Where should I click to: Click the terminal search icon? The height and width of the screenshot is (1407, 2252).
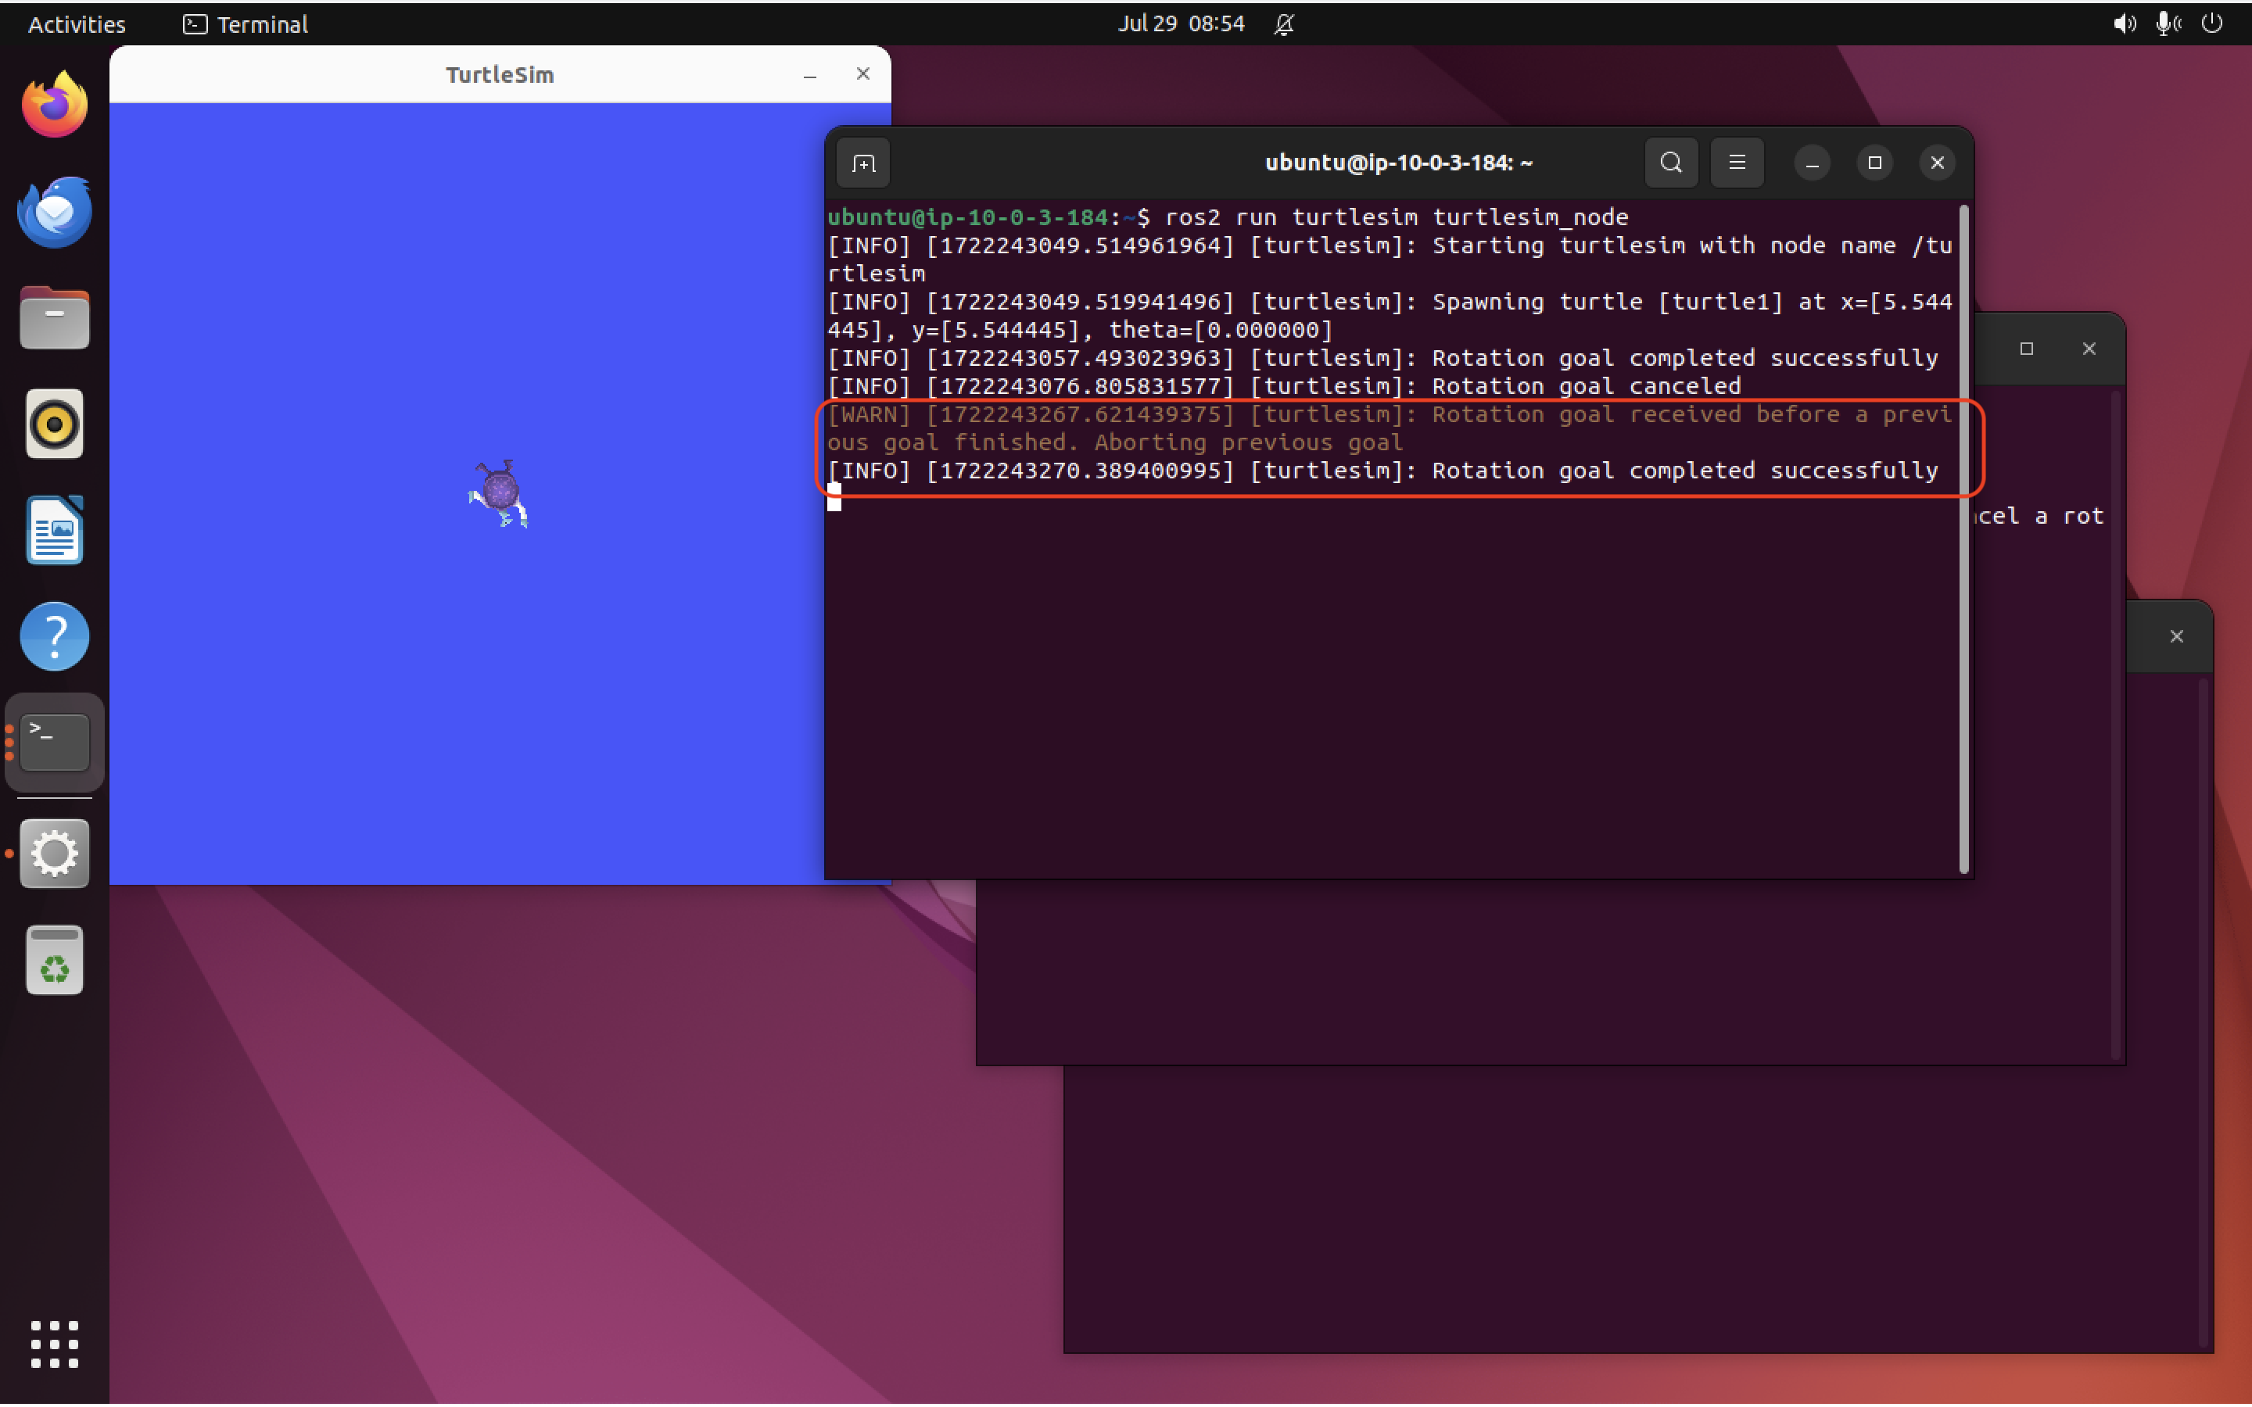coord(1670,163)
